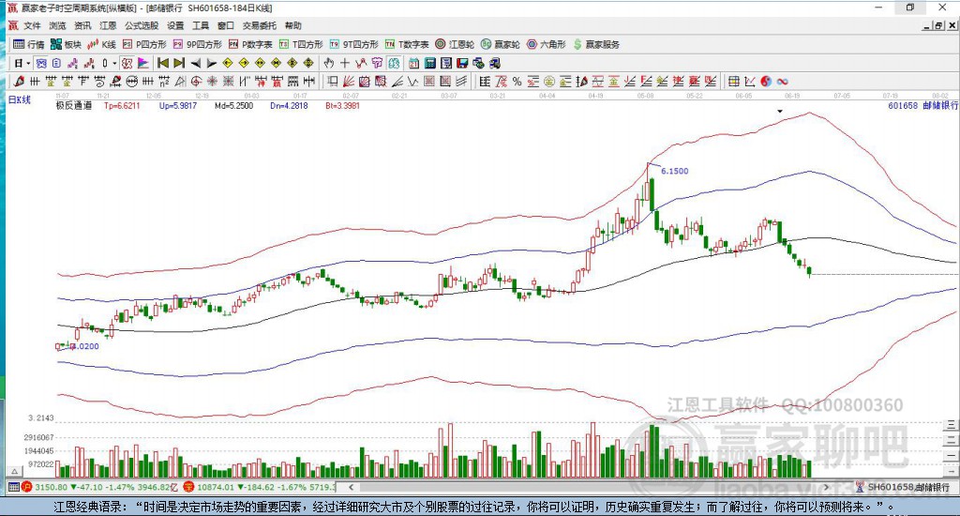This screenshot has height=516, width=960.
Task: Click the blue truck icon
Action: point(495,63)
